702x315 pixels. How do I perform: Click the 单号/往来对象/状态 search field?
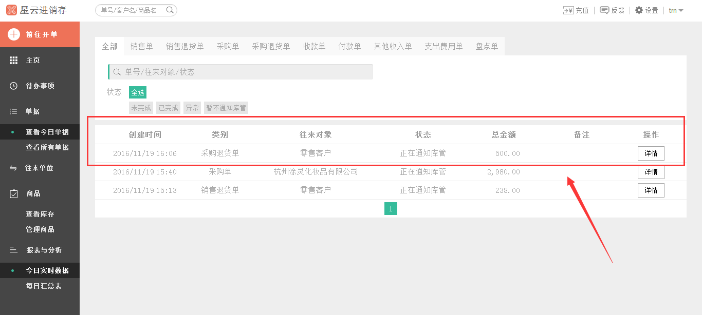click(x=242, y=72)
